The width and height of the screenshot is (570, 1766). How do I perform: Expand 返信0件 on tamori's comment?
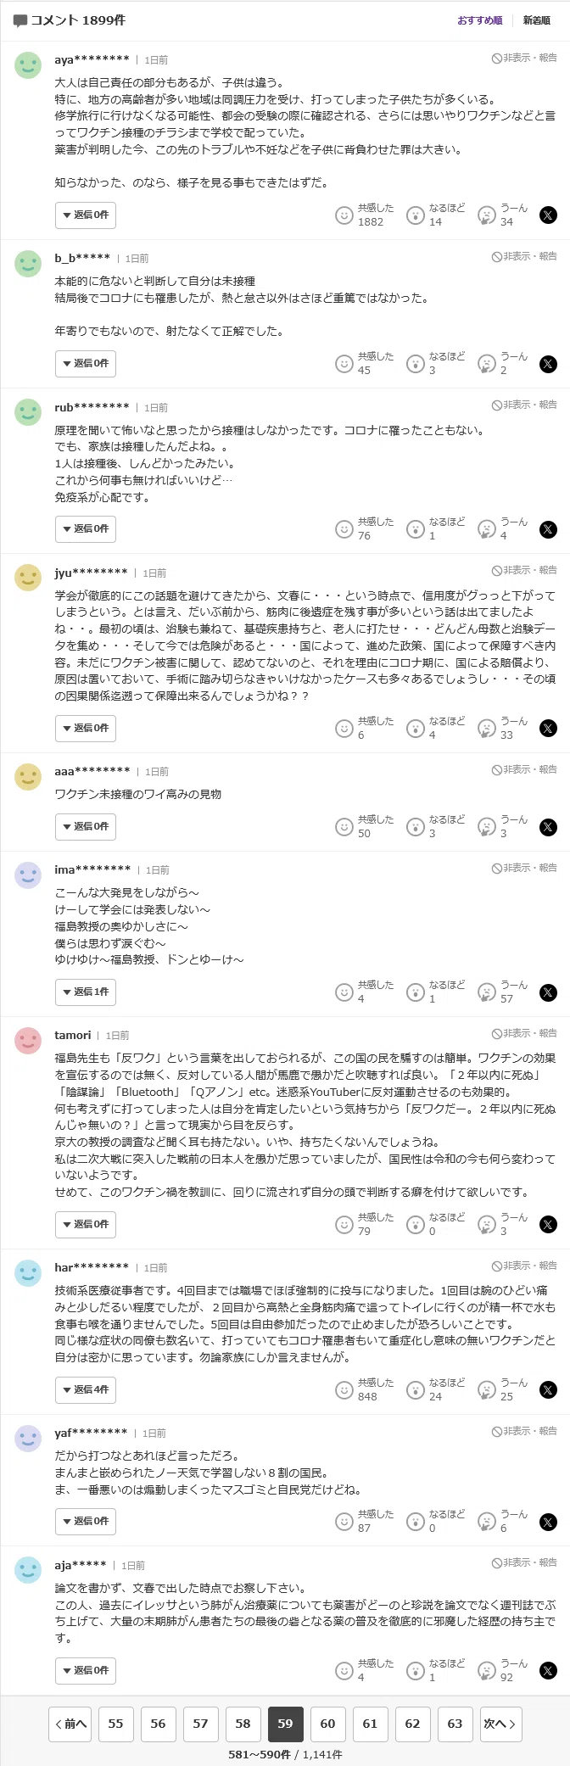click(86, 1225)
